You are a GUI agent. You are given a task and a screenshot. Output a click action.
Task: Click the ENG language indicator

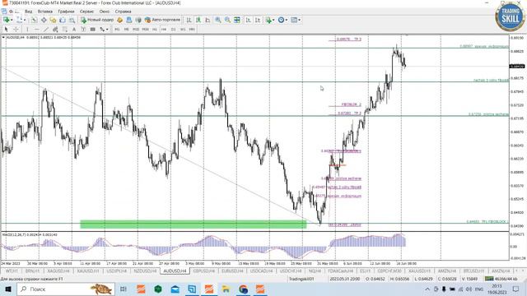pyautogui.click(x=479, y=289)
